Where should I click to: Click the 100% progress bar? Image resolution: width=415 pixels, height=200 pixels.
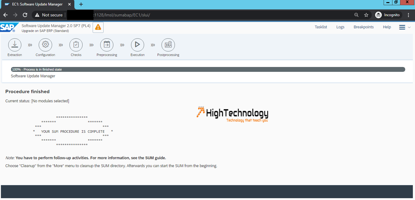(208, 69)
